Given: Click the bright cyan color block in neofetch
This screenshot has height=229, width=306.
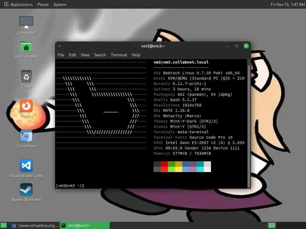Looking at the screenshot, I should (200, 169).
